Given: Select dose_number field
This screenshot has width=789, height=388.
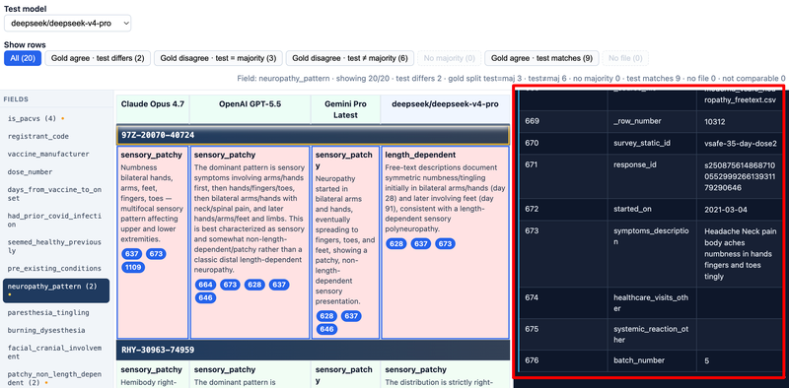Looking at the screenshot, I should (56, 171).
